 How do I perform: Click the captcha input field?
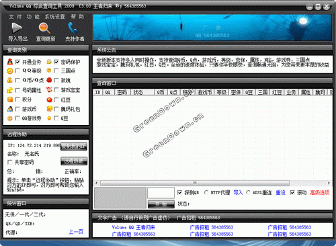point(161,193)
